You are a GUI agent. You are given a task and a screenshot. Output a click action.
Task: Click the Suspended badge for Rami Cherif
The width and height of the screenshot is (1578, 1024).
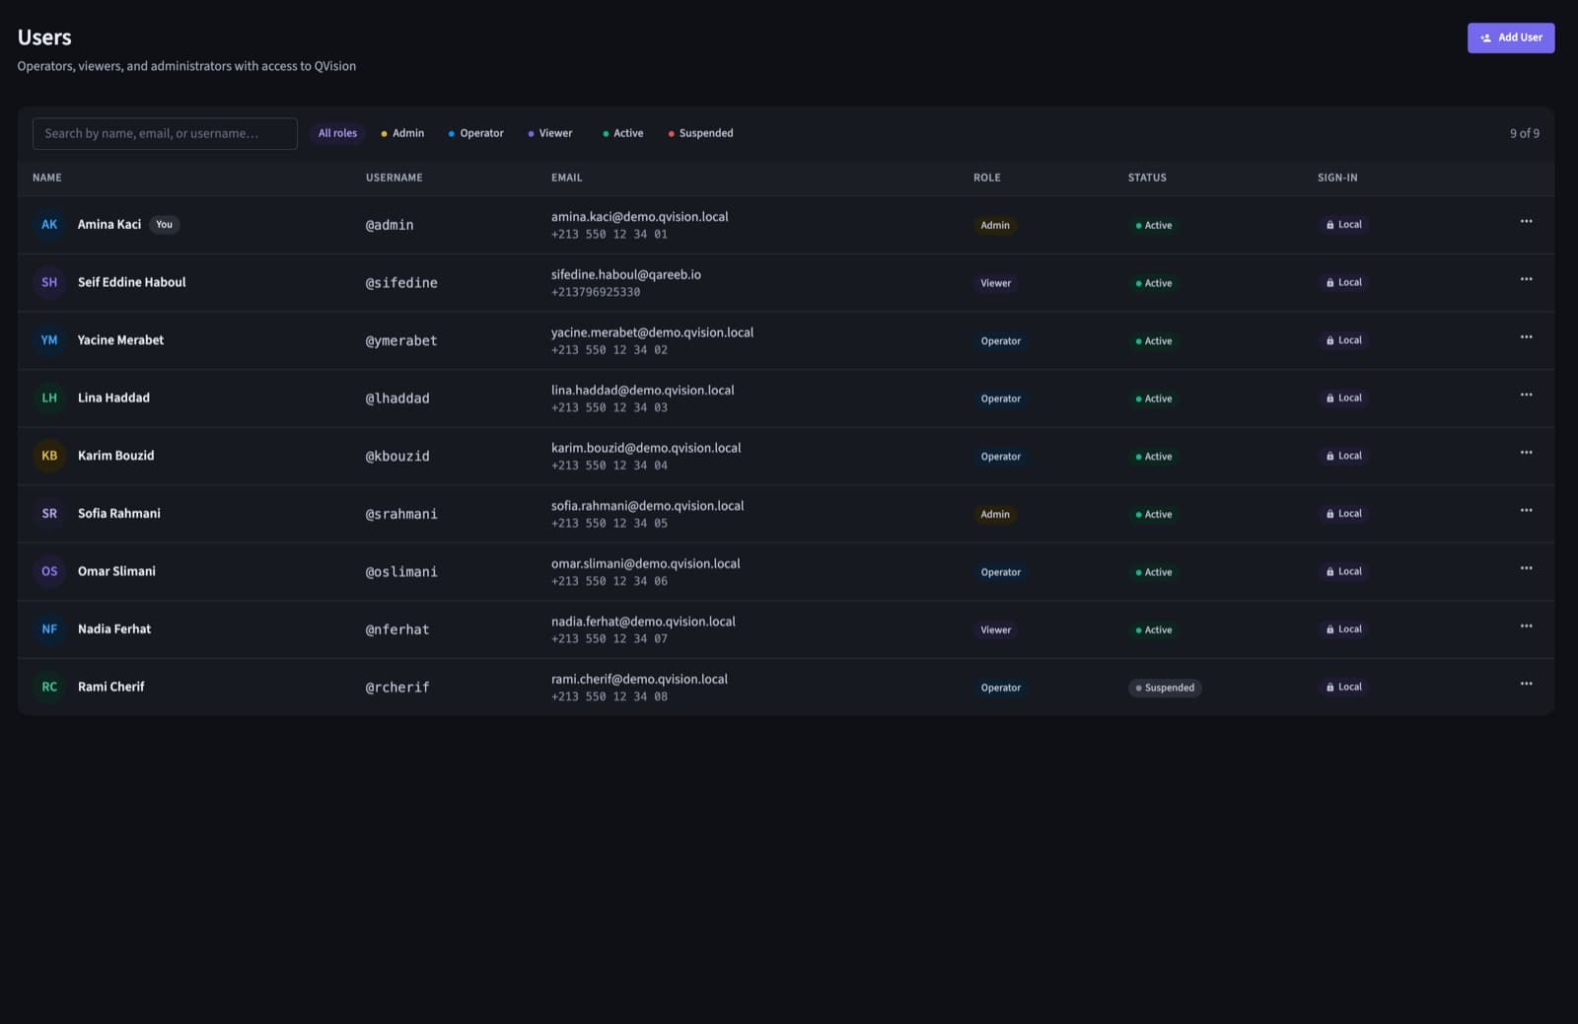(x=1165, y=688)
